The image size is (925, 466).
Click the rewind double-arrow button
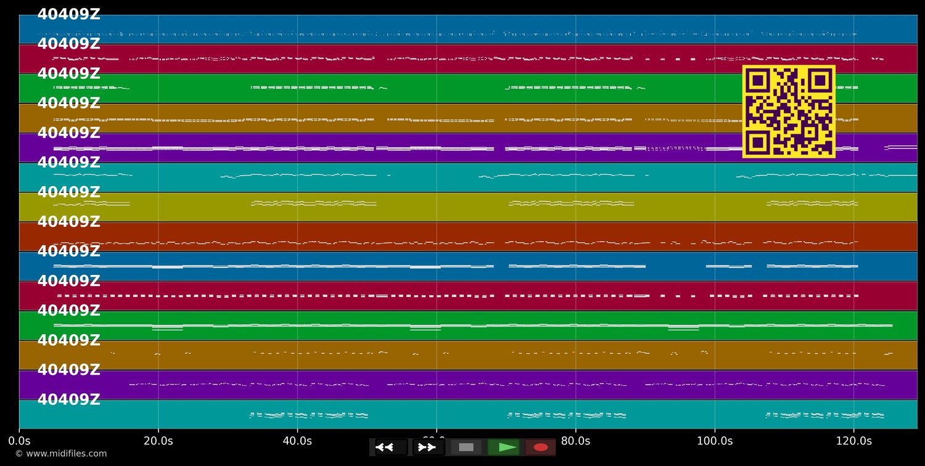[391, 448]
